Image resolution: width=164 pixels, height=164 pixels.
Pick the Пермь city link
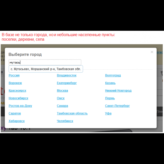110,98
